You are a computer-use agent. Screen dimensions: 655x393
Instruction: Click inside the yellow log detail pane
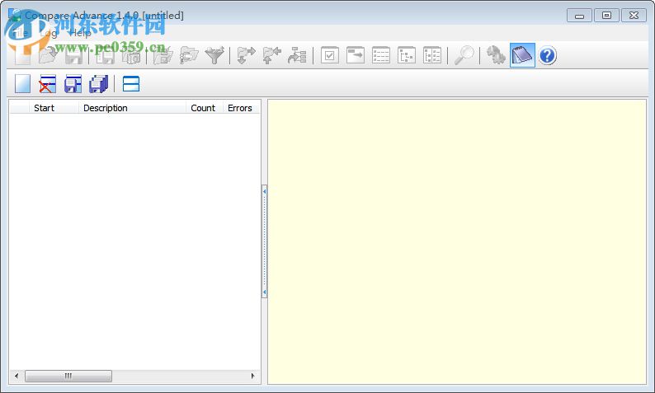457,241
